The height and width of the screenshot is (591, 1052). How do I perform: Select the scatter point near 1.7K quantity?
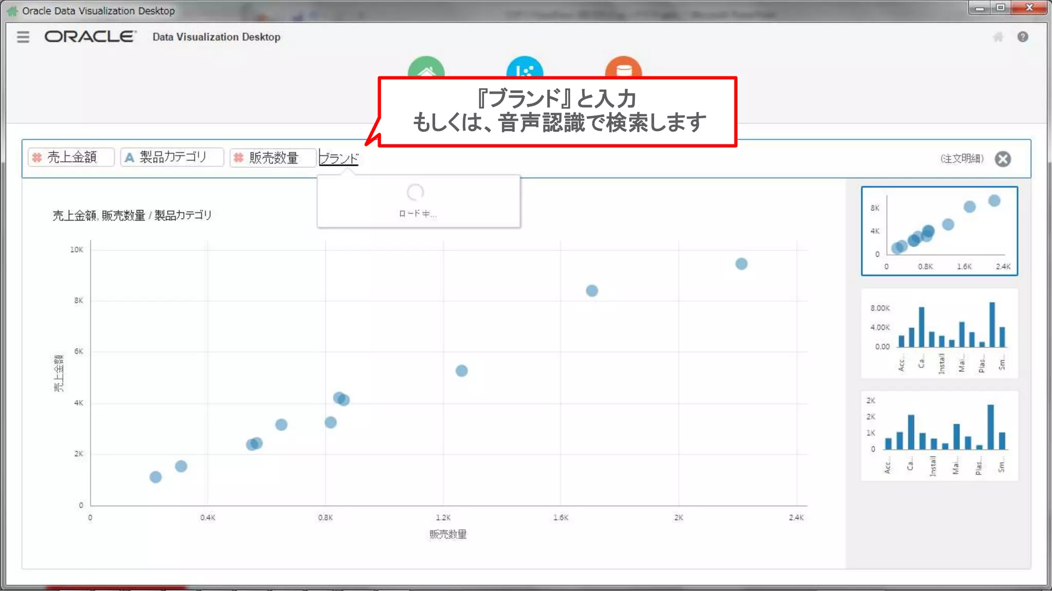pyautogui.click(x=592, y=291)
